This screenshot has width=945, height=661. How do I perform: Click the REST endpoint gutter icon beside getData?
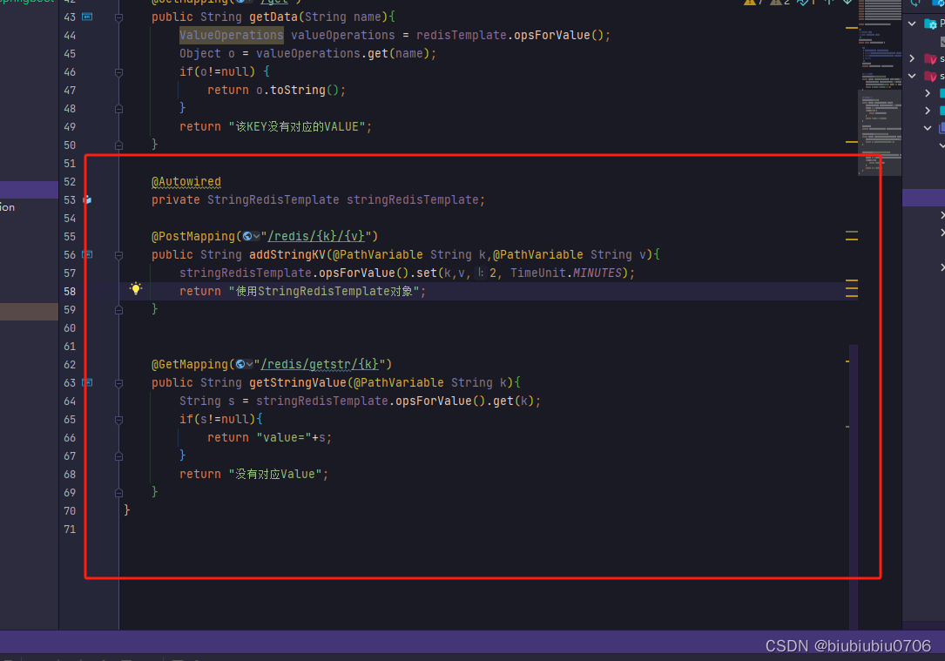tap(87, 17)
